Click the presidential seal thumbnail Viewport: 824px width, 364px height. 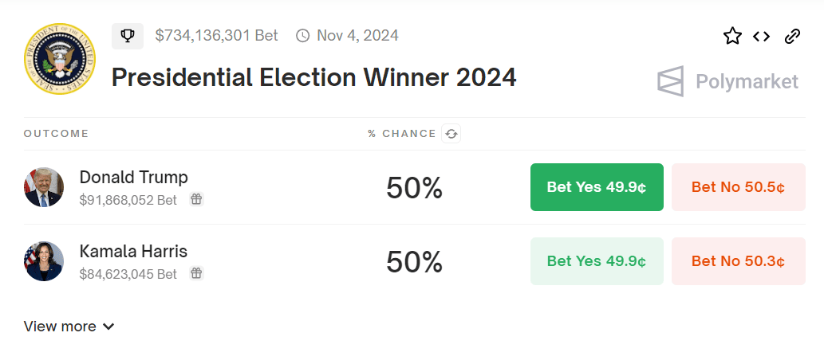tap(60, 60)
